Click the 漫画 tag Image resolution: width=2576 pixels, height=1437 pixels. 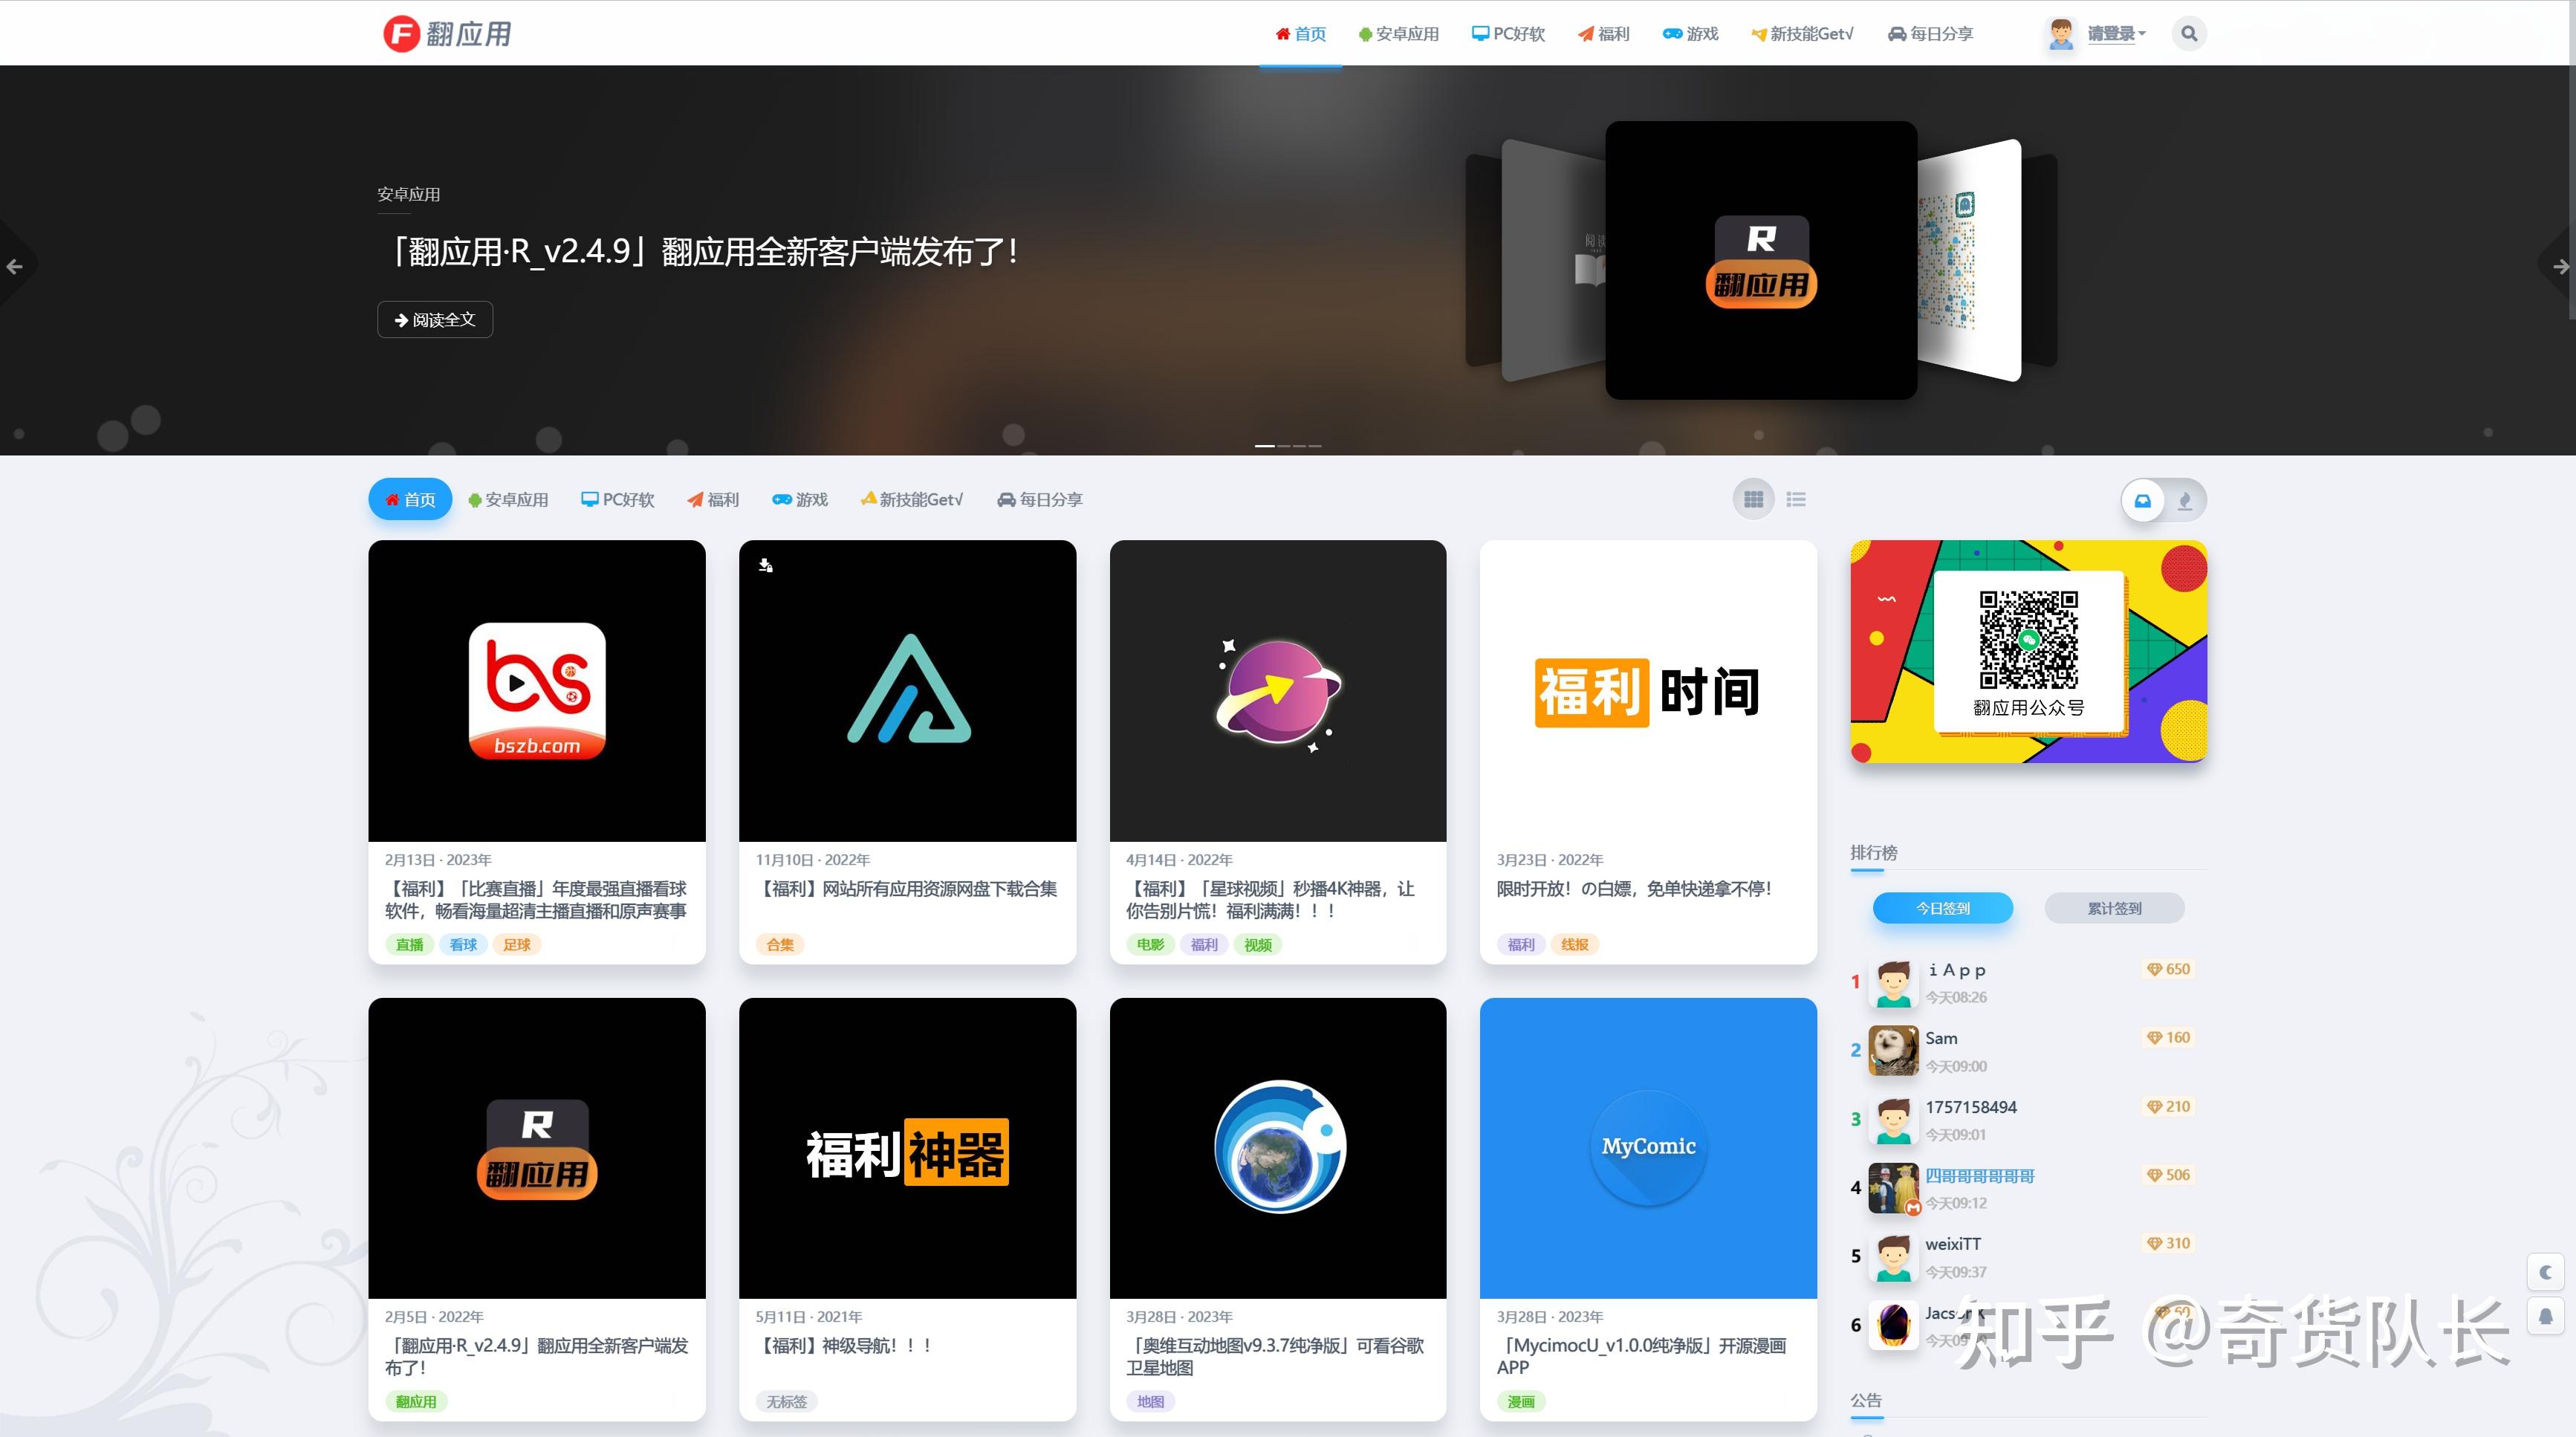coord(1521,1401)
